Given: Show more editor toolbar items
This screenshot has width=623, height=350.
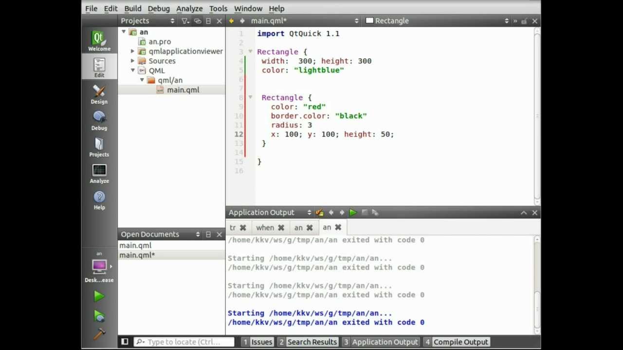Looking at the screenshot, I should click(x=515, y=21).
